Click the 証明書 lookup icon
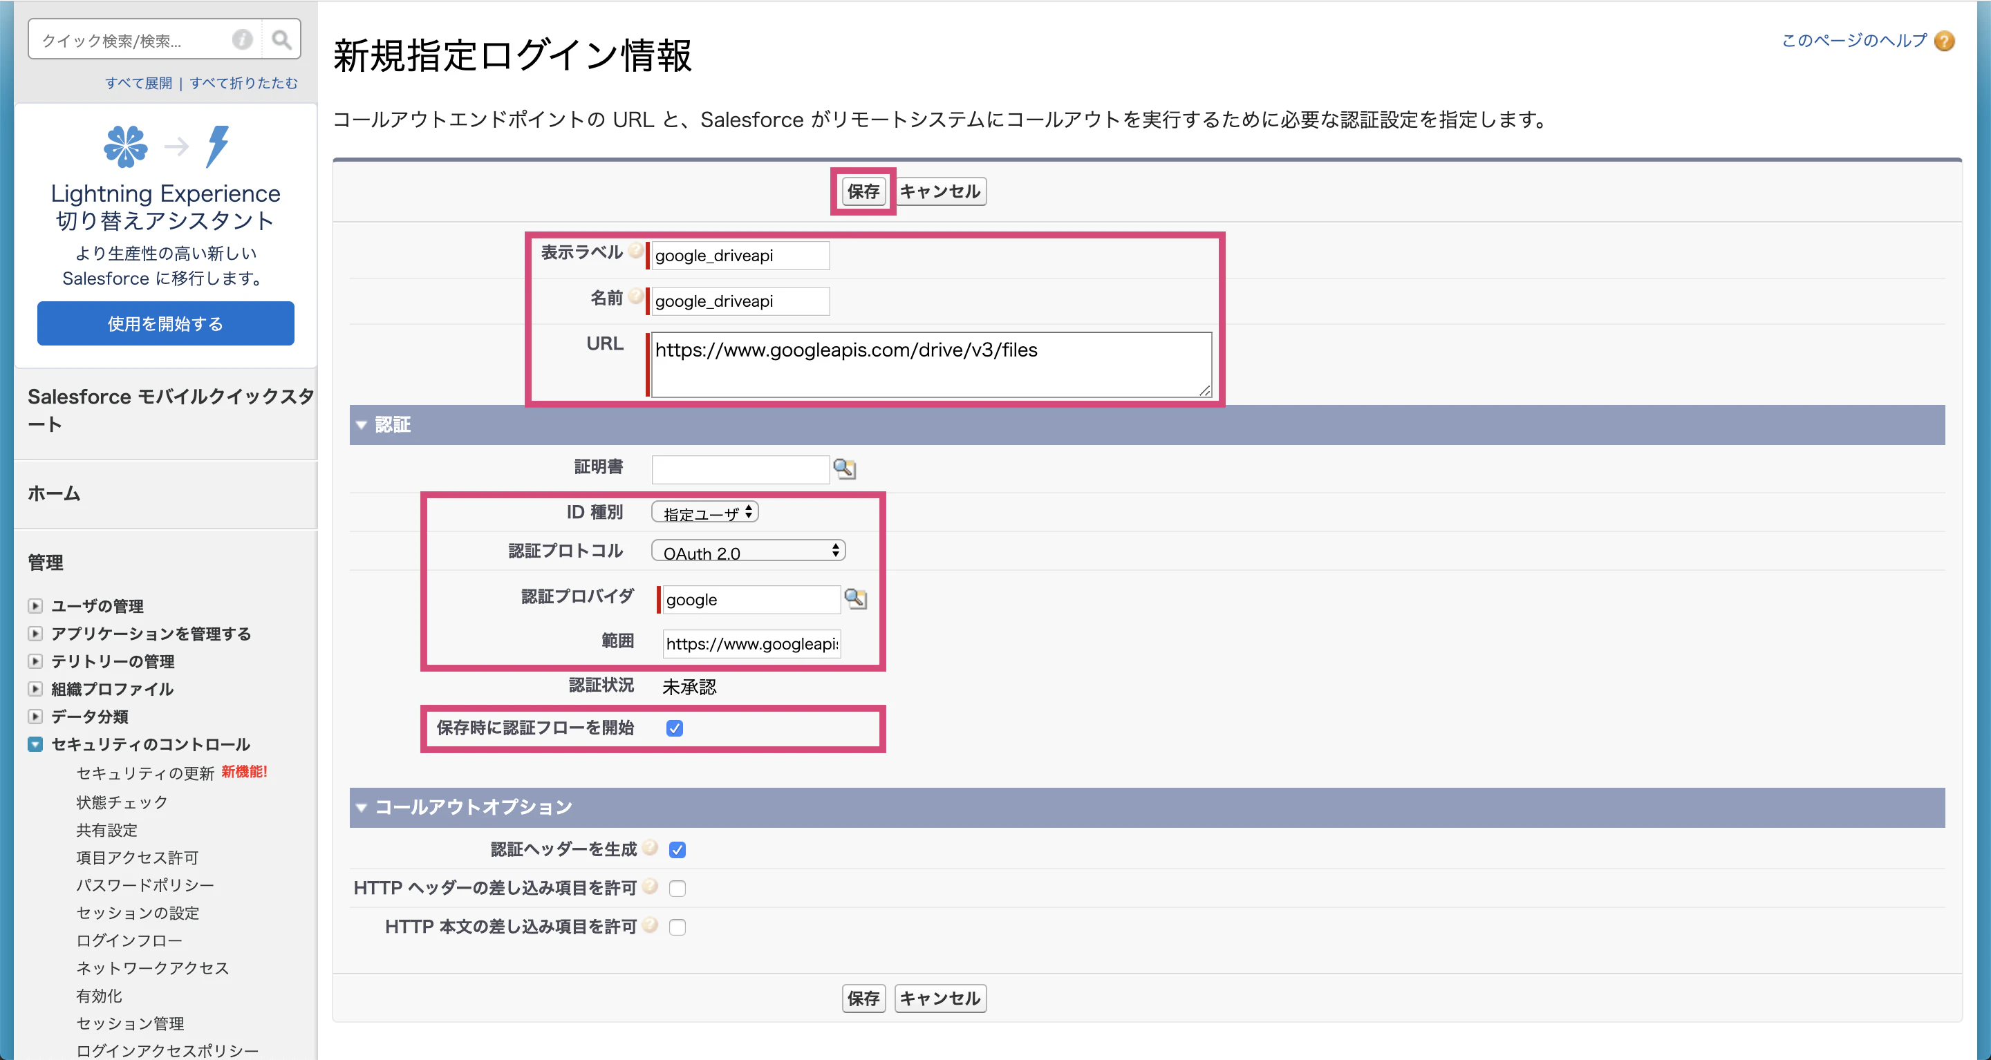1991x1060 pixels. 845,469
